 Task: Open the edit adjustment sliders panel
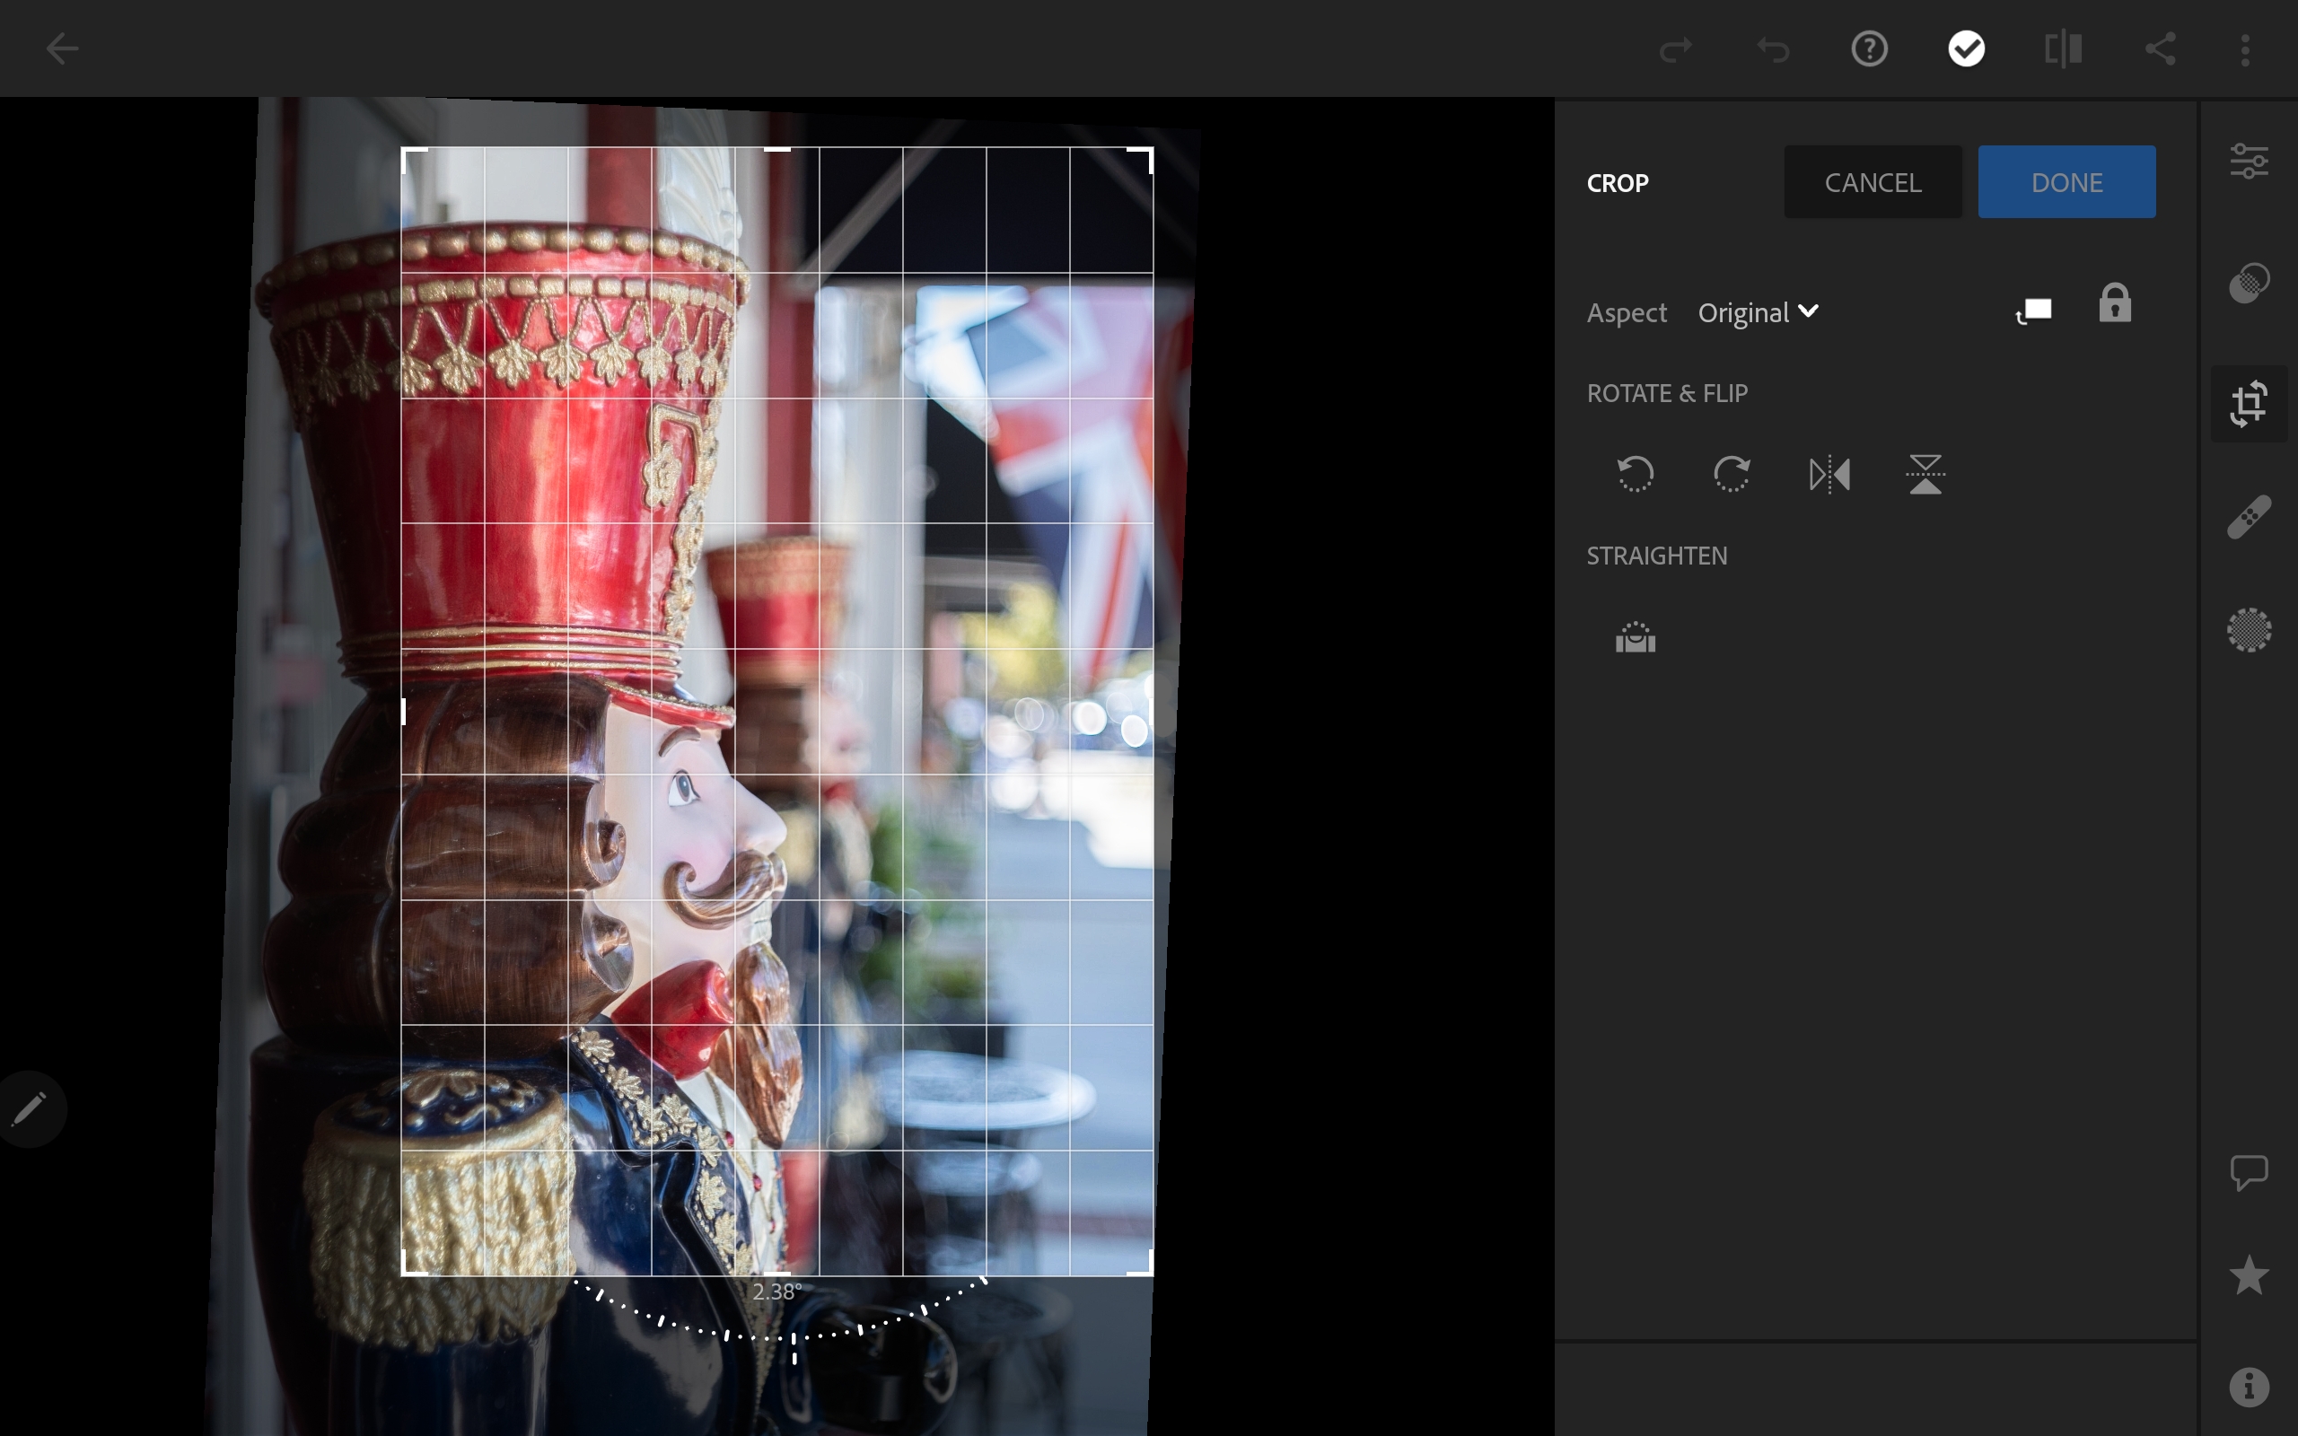coord(2249,162)
